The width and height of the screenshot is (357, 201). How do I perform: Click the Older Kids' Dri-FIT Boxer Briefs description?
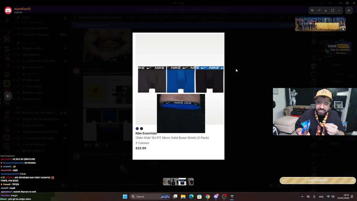point(172,138)
